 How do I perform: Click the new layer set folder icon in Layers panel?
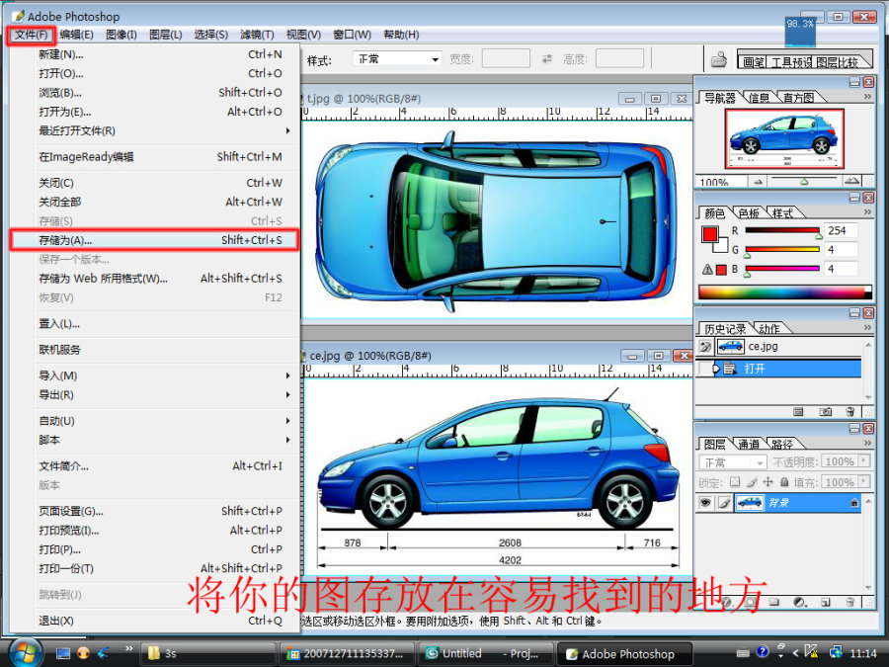click(773, 602)
